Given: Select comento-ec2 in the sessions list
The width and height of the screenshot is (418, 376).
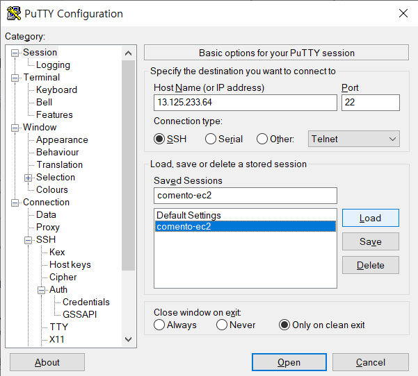Looking at the screenshot, I should pyautogui.click(x=246, y=227).
